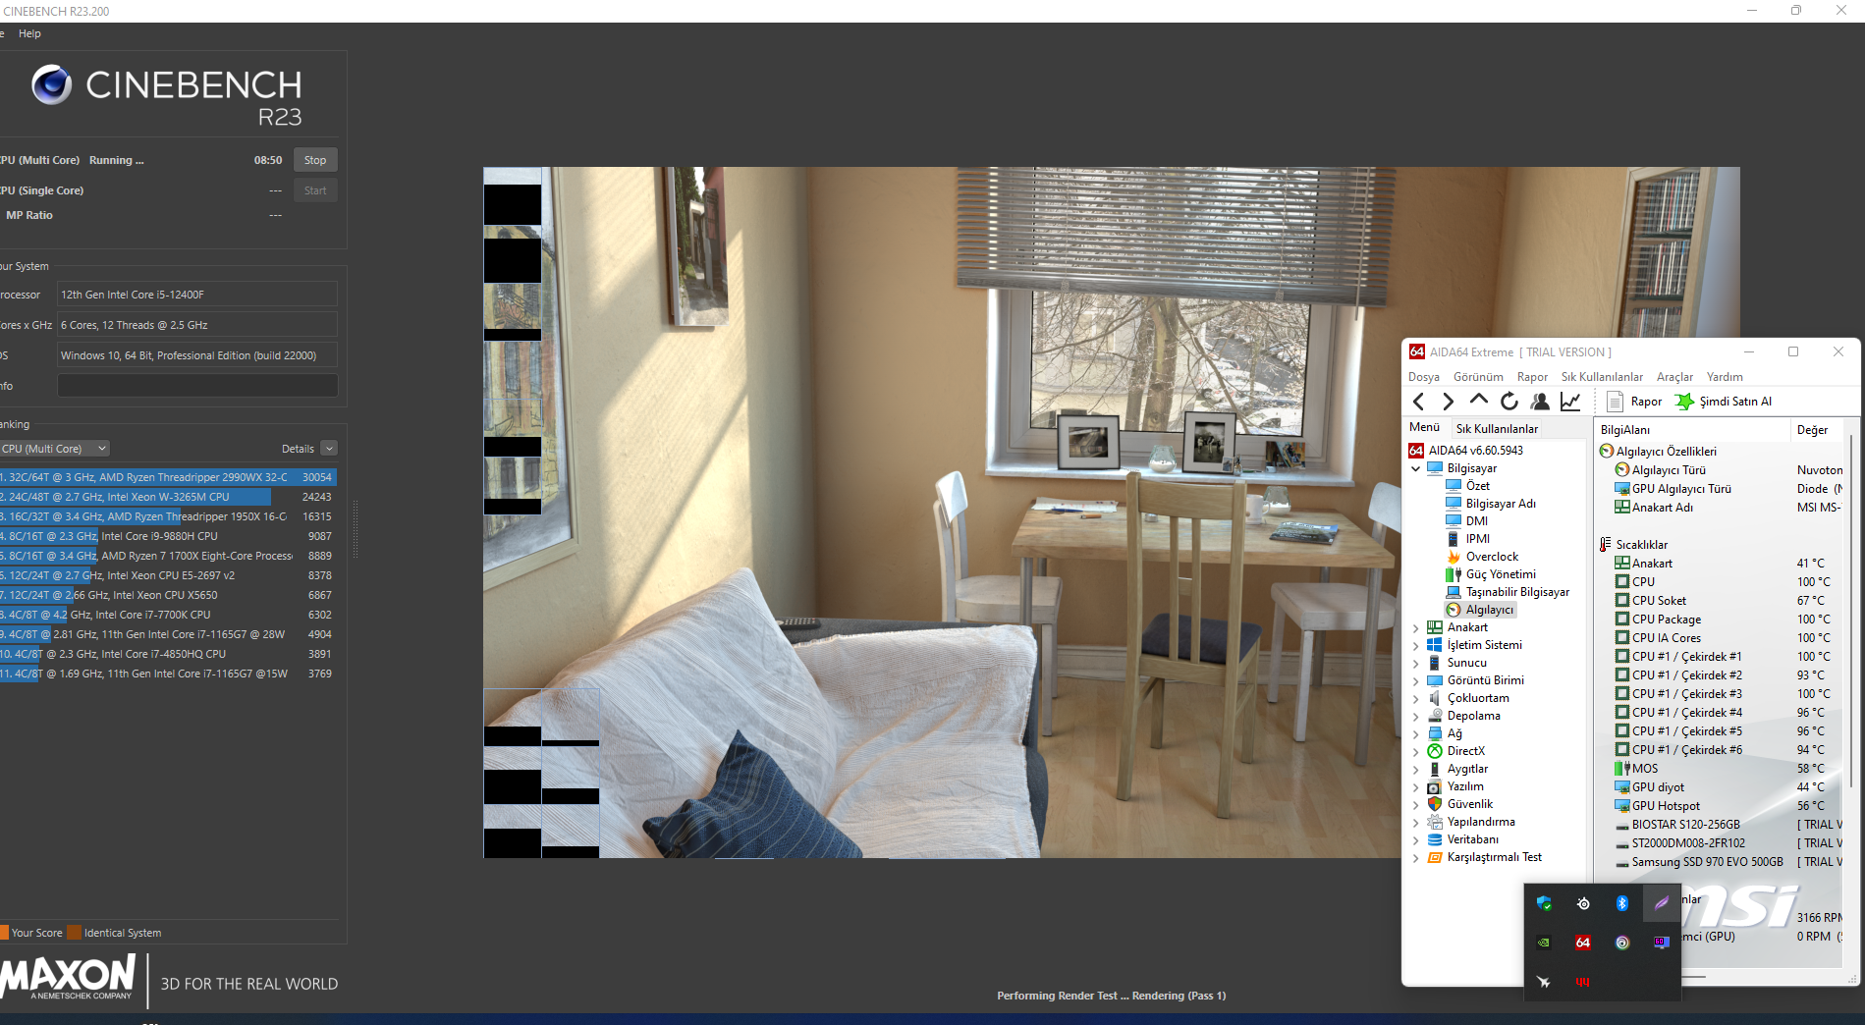Click the AIDA64 vertical scrollbar
1865x1025 pixels.
click(1851, 609)
